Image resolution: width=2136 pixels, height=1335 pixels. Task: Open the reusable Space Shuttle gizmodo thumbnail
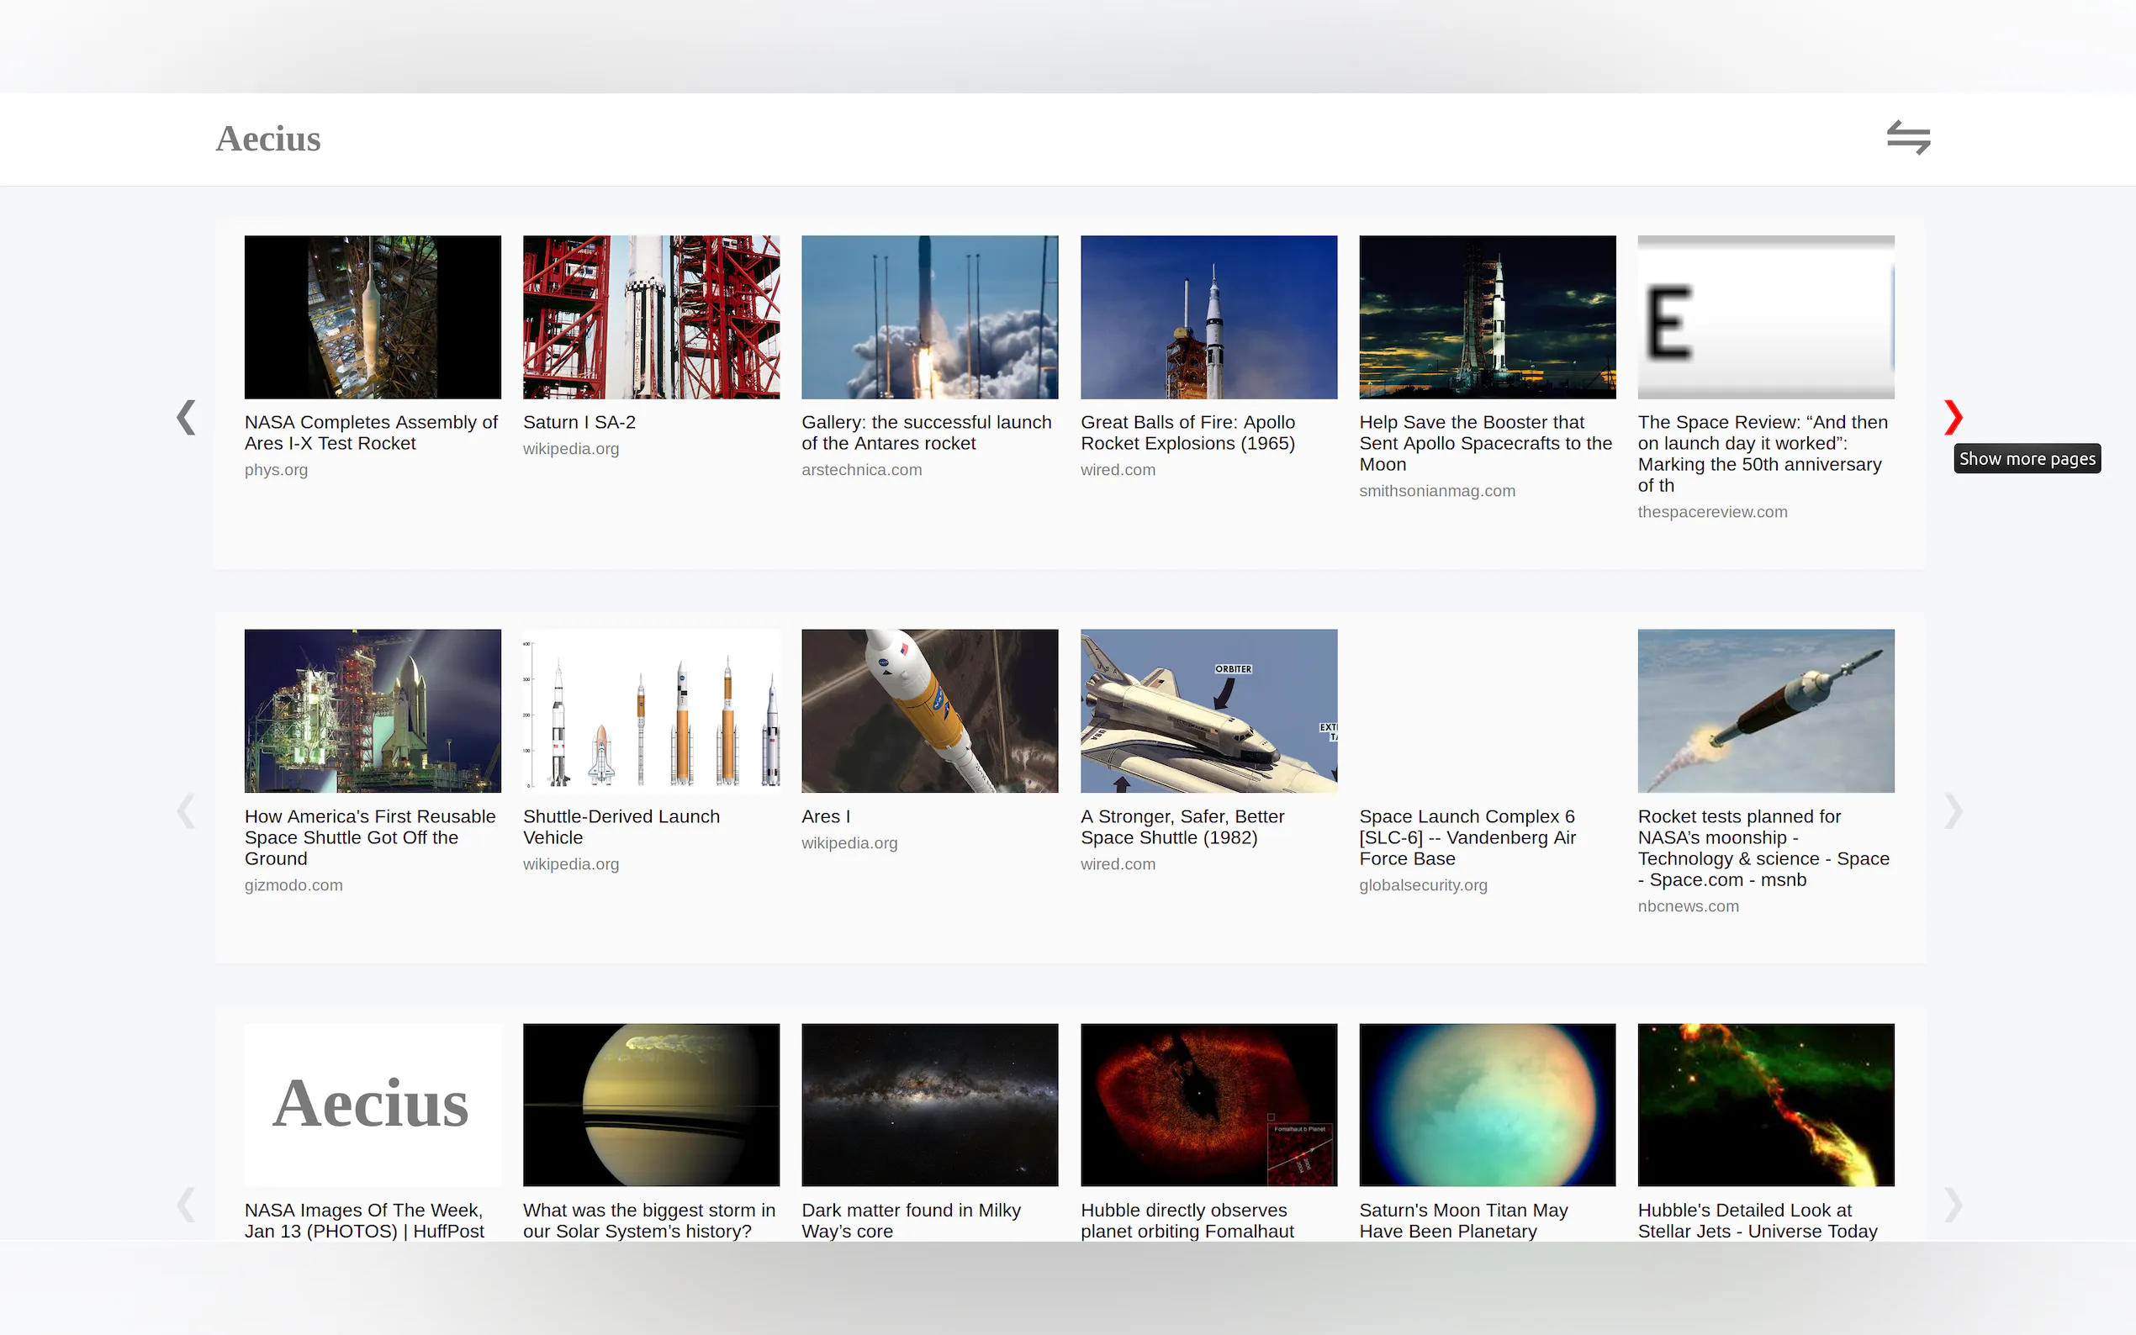373,710
